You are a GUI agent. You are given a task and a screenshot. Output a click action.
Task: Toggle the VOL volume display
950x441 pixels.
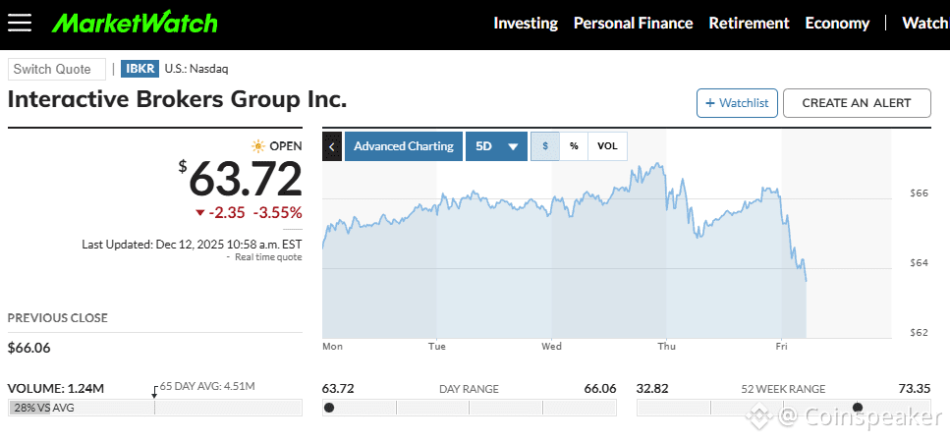[607, 146]
